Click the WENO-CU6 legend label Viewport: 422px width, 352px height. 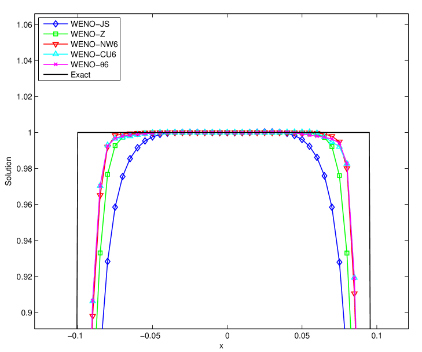[93, 55]
